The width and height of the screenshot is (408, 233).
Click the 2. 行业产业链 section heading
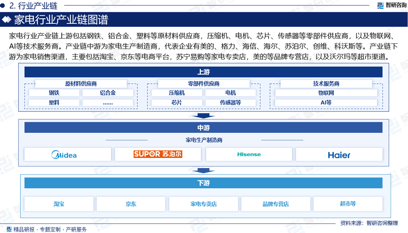tap(33, 6)
